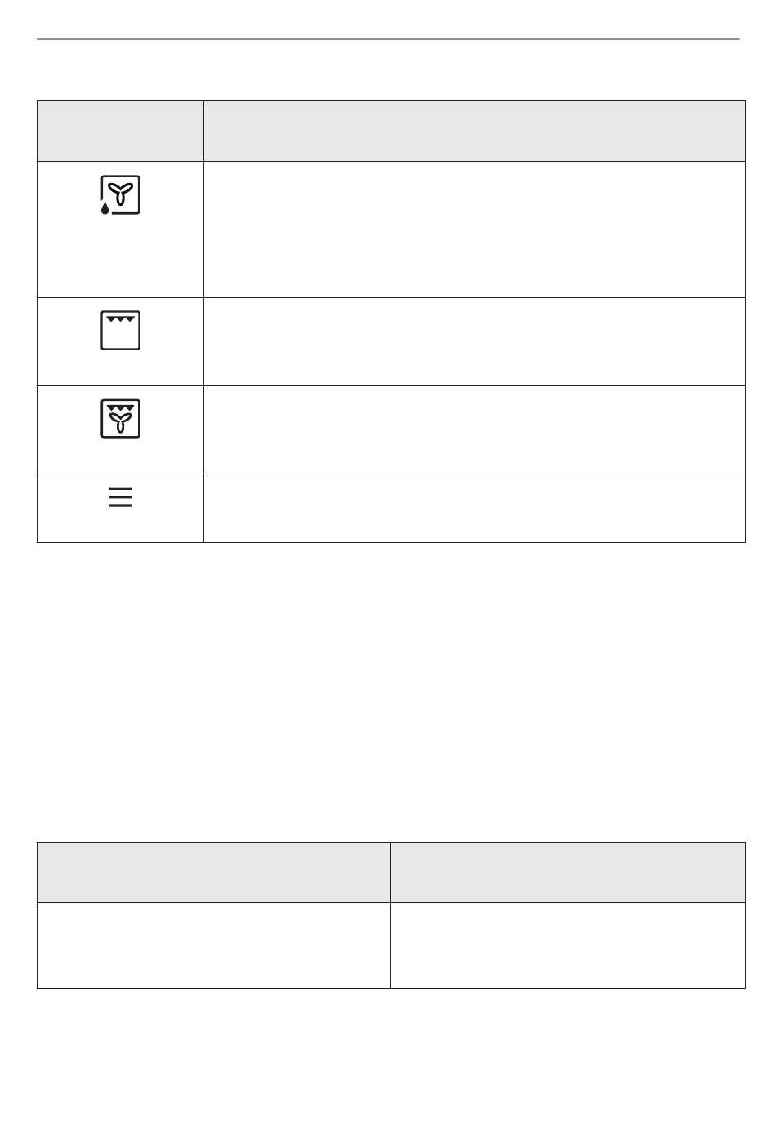The image size is (776, 1122).
Task: Click blank space between top rule and first table
Action: click(x=391, y=70)
